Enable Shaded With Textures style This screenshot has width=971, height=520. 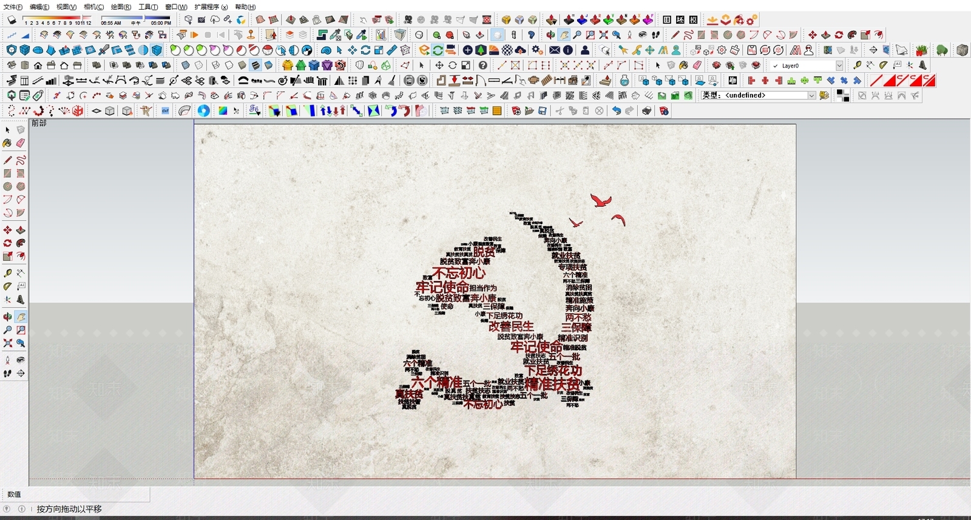tap(255, 65)
